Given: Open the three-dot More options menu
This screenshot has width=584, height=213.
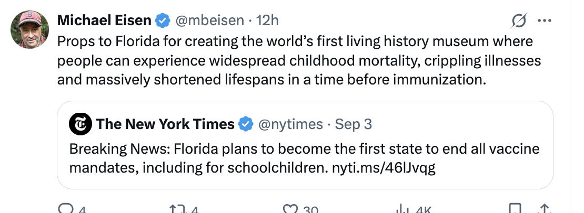Looking at the screenshot, I should 543,21.
